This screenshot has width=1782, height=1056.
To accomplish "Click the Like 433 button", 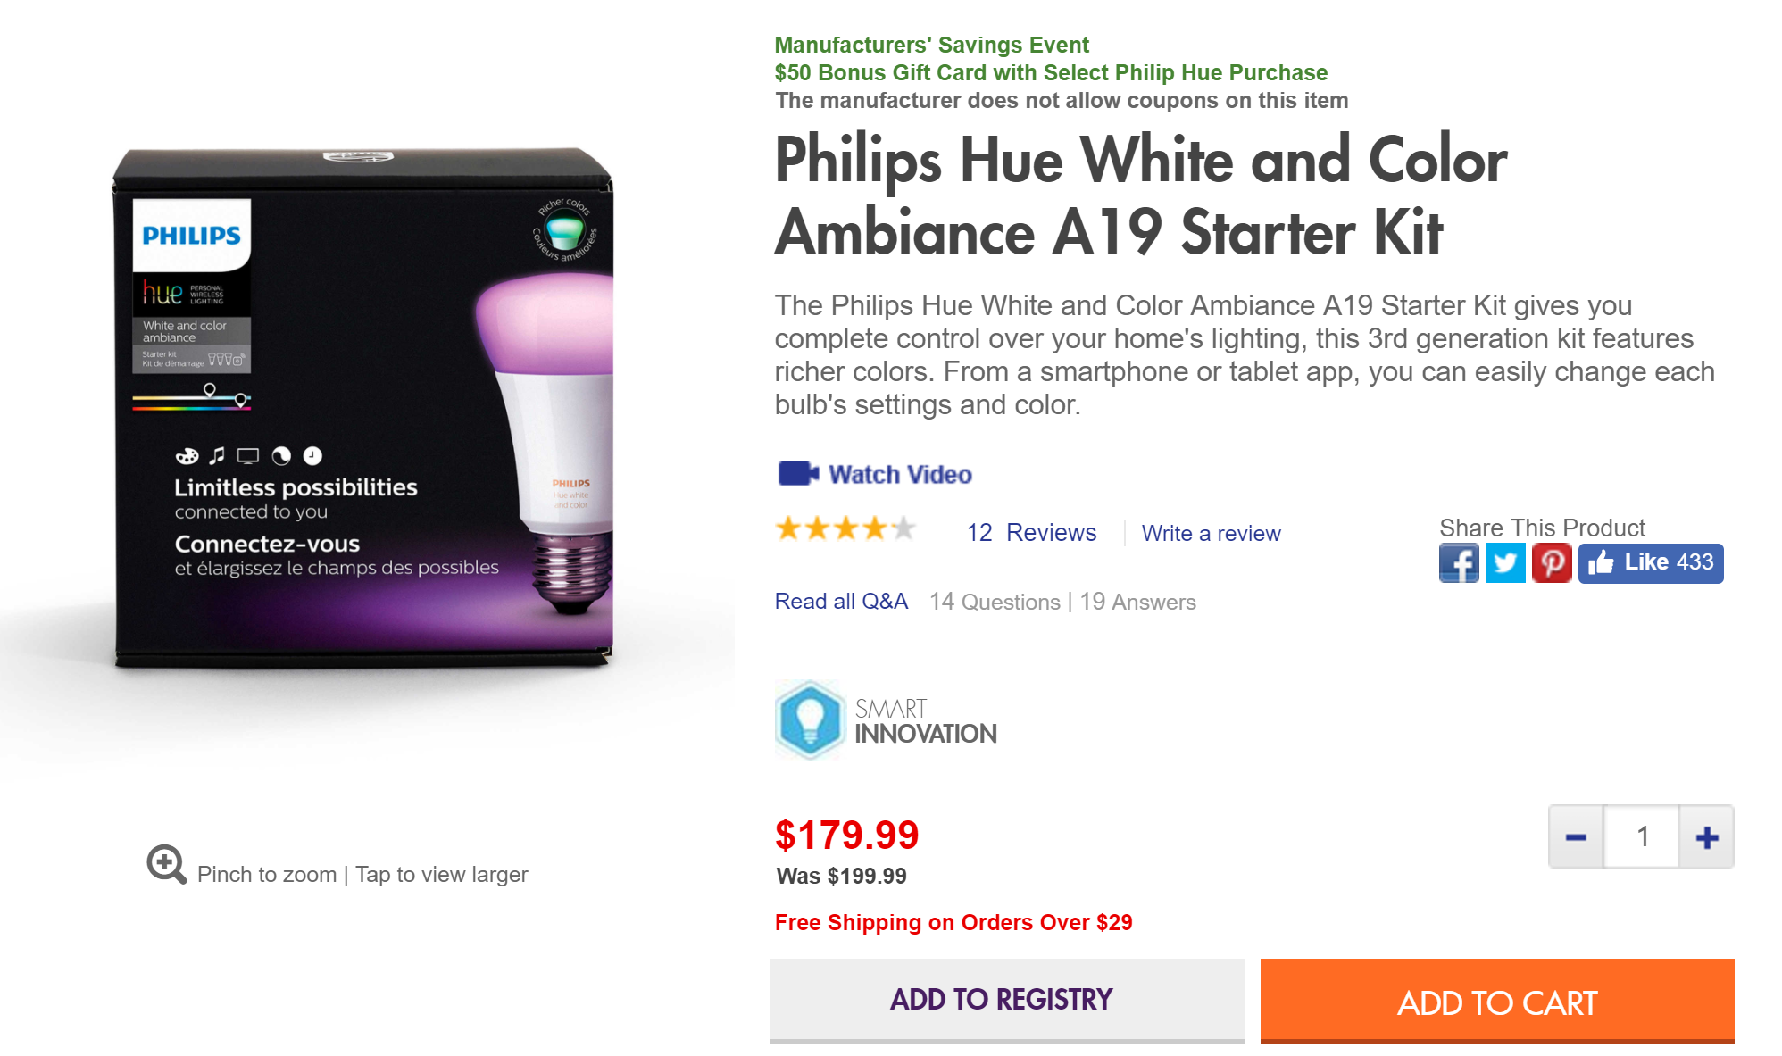I will (1651, 563).
